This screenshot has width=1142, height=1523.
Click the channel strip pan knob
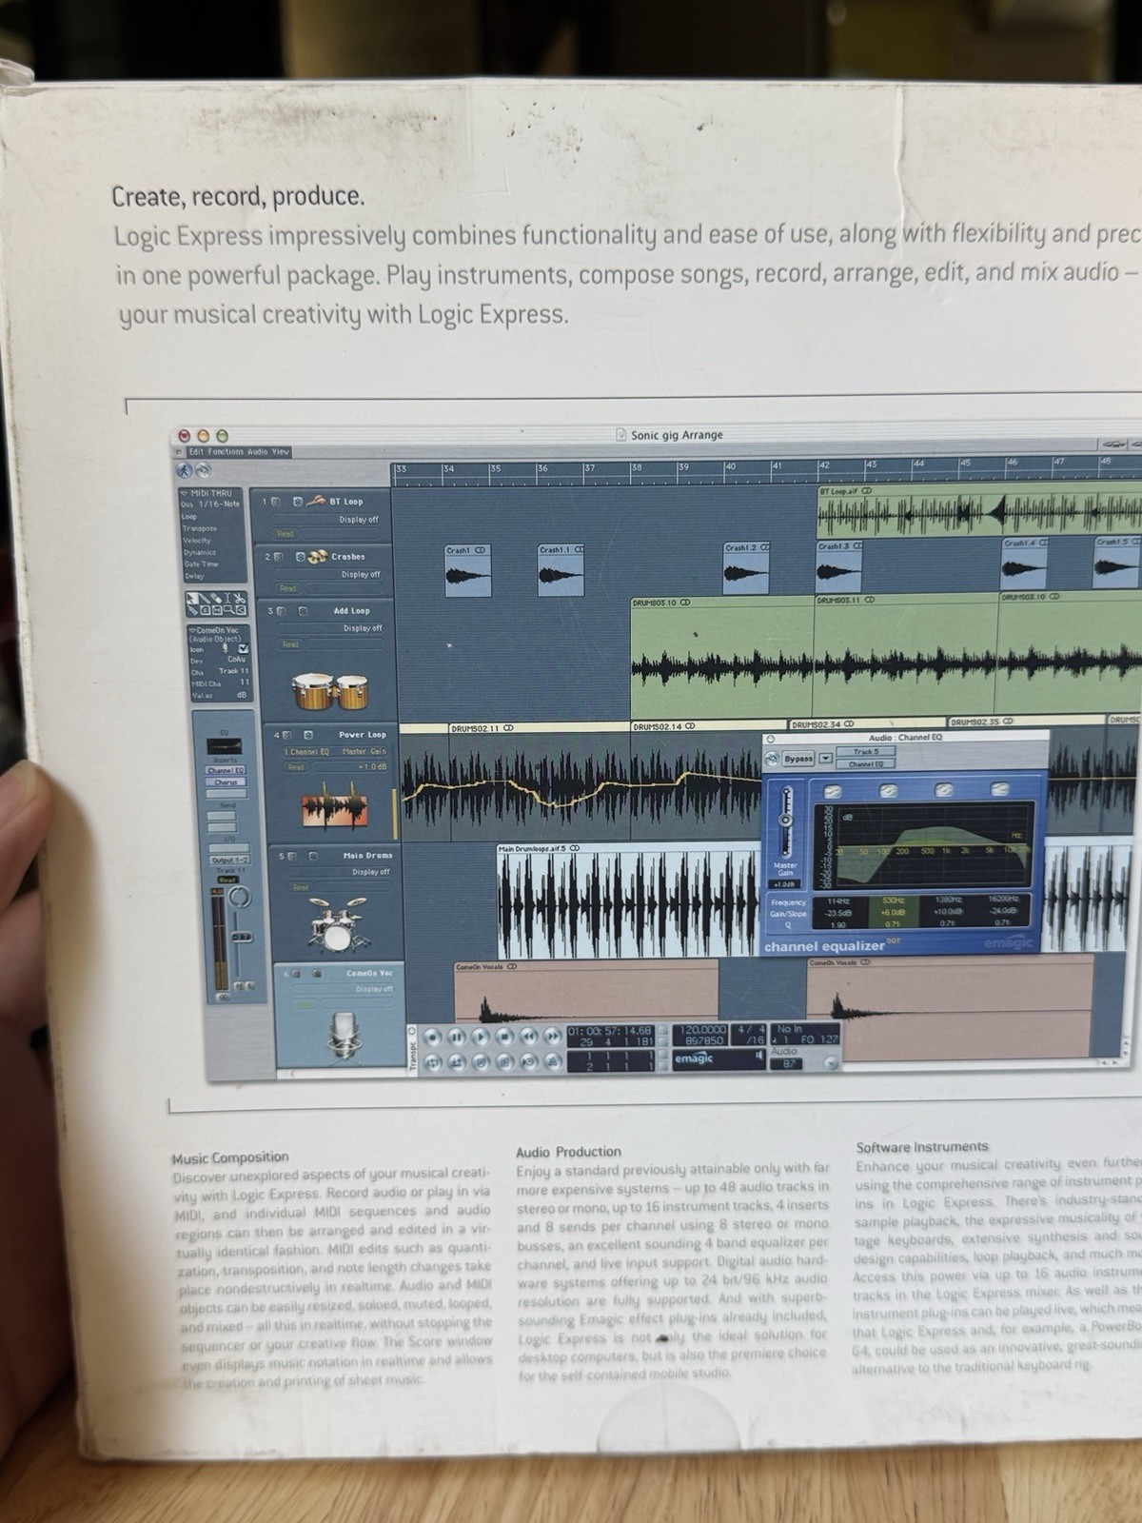point(240,897)
